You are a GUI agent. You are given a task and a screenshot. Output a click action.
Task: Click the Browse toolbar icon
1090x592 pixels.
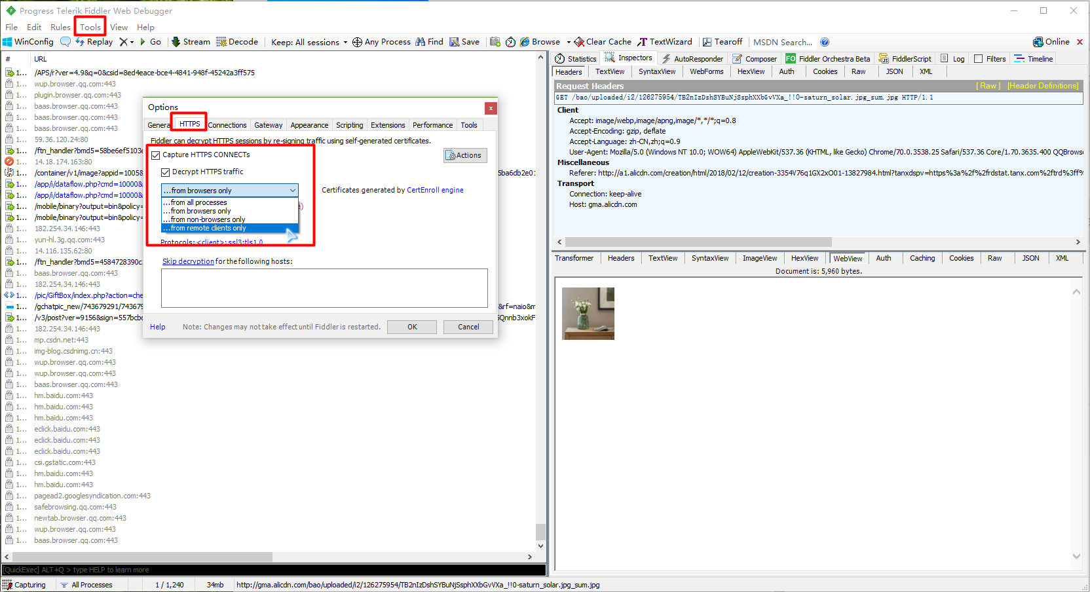pyautogui.click(x=525, y=42)
